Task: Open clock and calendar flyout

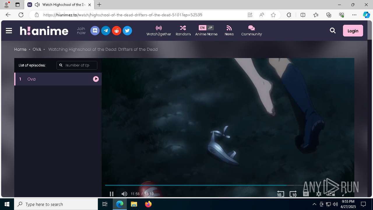Action: [348, 204]
